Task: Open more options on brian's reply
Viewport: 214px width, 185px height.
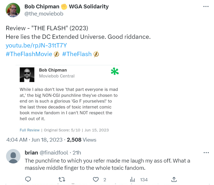Action: point(206,152)
